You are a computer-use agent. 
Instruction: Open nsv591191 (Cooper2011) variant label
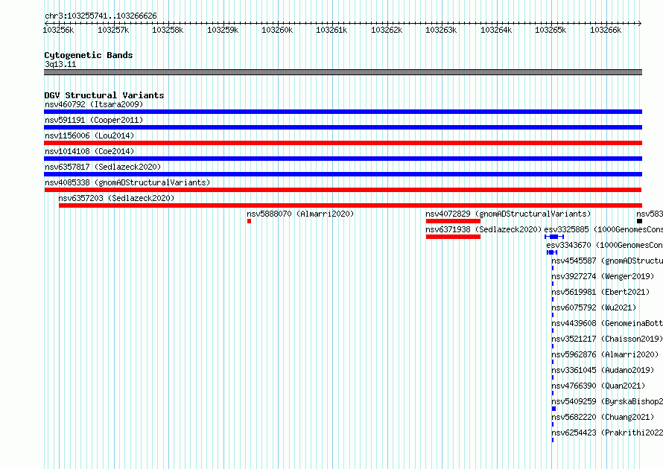[94, 120]
